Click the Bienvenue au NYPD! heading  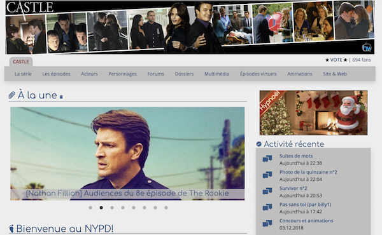(65, 229)
